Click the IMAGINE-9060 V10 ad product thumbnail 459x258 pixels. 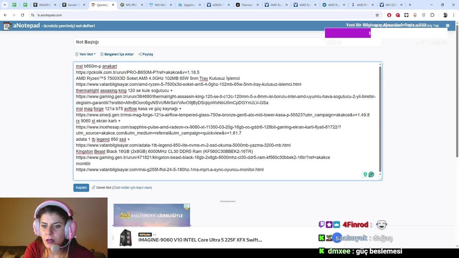pyautogui.click(x=126, y=238)
